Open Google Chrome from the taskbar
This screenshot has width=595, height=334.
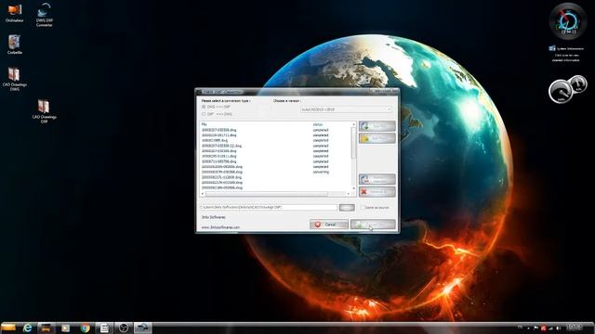[85, 328]
